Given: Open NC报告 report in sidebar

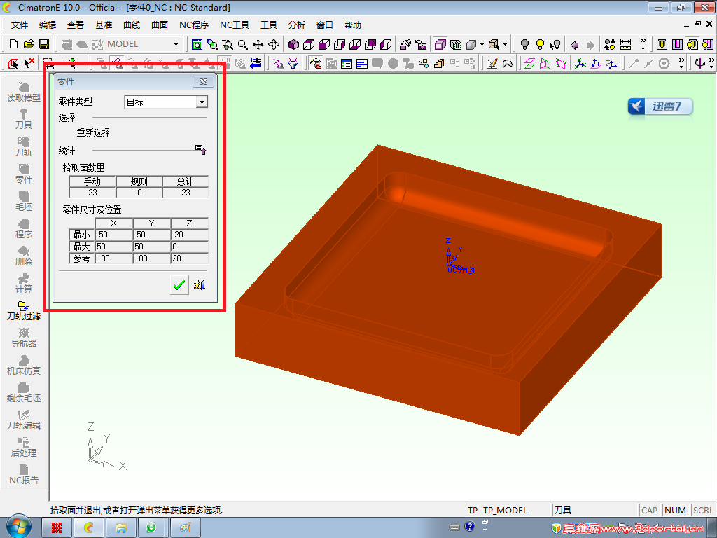Looking at the screenshot, I should click(x=24, y=474).
